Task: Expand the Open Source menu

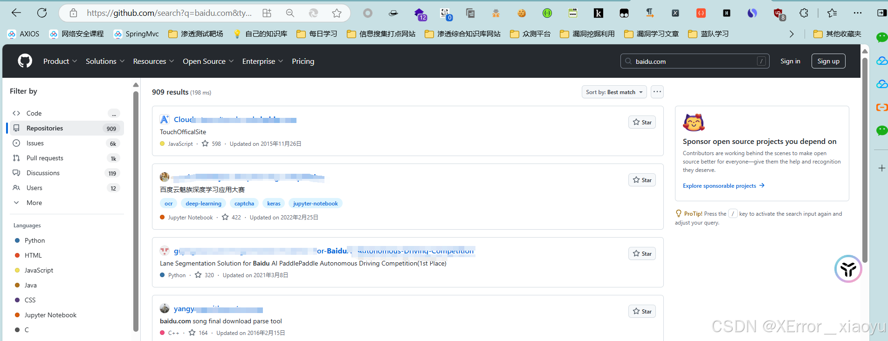Action: click(208, 61)
